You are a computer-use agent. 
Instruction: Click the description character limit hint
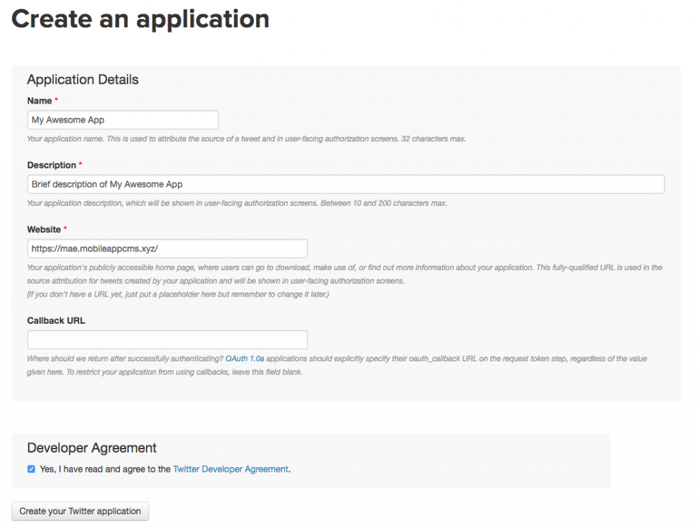[237, 203]
